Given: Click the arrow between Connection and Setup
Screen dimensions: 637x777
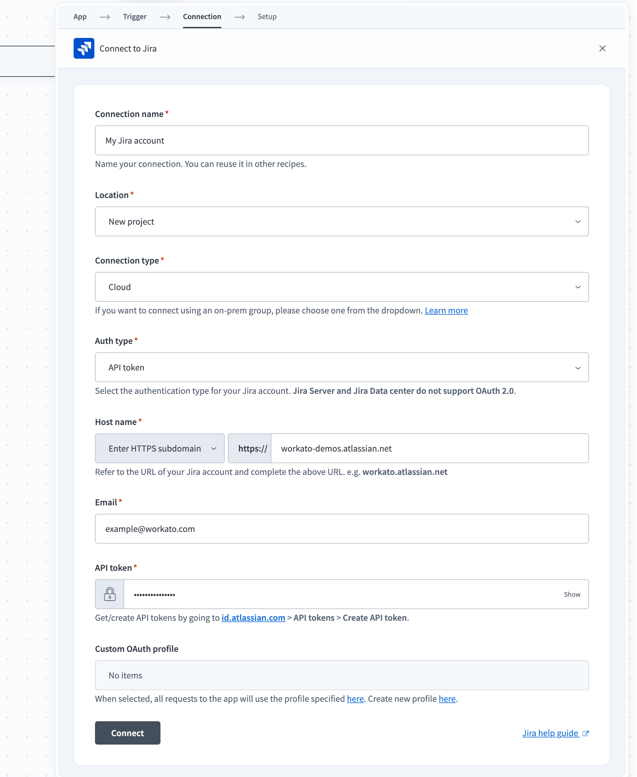Looking at the screenshot, I should tap(239, 17).
